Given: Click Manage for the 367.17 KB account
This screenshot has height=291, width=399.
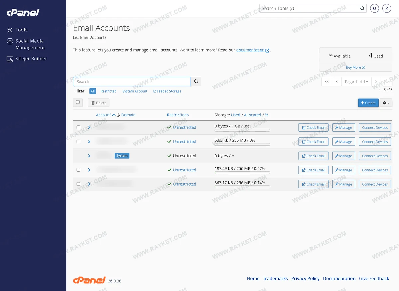Looking at the screenshot, I should (x=343, y=184).
